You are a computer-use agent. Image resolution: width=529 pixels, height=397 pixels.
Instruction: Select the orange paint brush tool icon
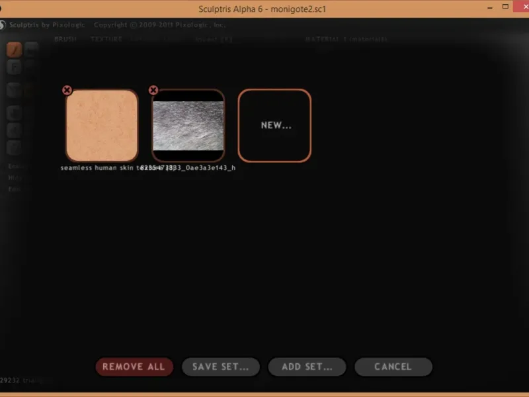point(14,50)
